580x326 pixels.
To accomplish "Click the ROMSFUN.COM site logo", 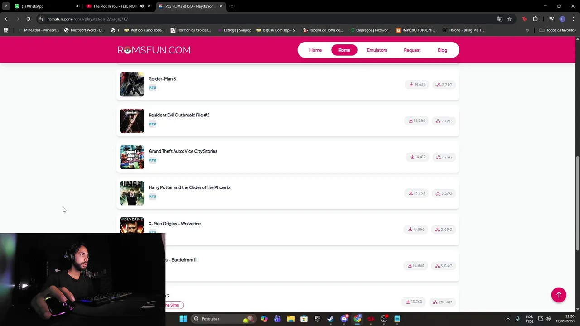I will click(x=154, y=50).
